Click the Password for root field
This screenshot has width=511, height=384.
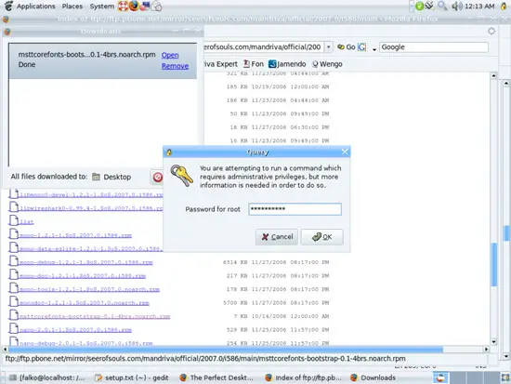click(295, 209)
